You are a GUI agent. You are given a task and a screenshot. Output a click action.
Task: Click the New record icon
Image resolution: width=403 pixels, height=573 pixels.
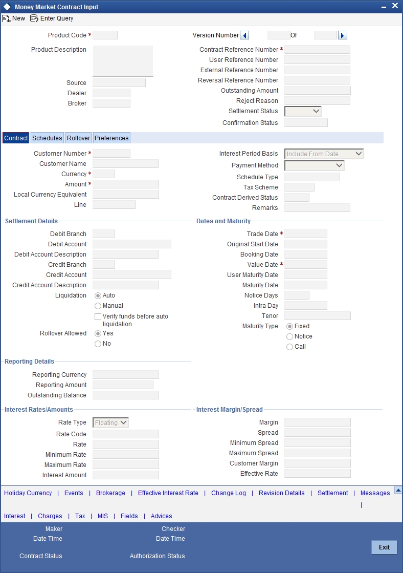click(x=6, y=18)
